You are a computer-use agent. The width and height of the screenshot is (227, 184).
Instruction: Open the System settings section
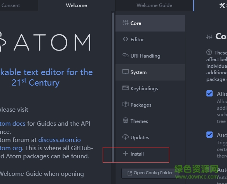(x=150, y=72)
